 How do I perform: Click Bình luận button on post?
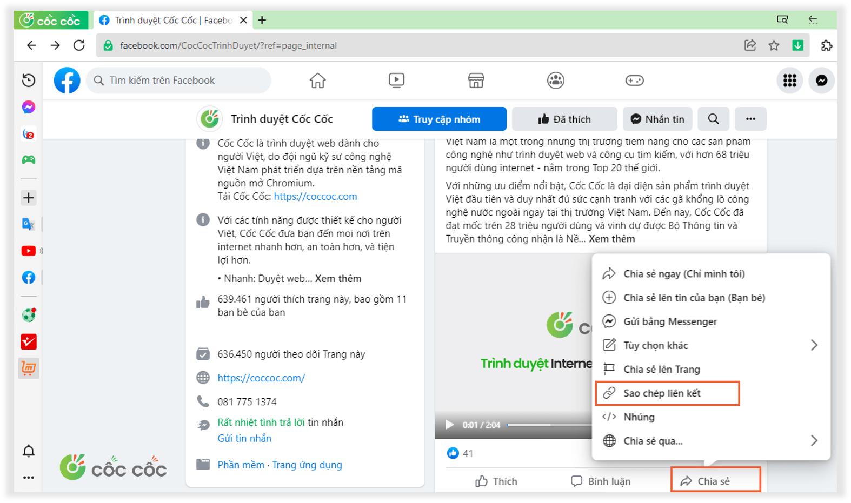601,481
